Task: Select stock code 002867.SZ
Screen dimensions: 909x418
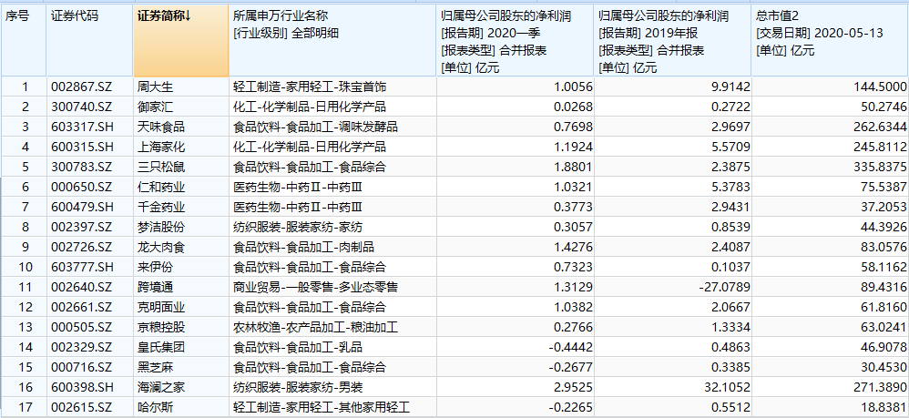Action: pyautogui.click(x=89, y=87)
